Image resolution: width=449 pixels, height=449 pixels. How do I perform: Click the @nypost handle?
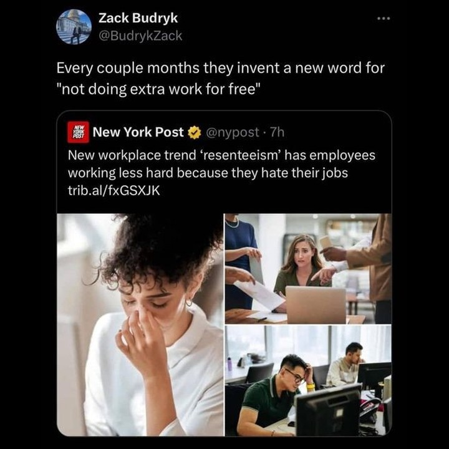(x=232, y=132)
